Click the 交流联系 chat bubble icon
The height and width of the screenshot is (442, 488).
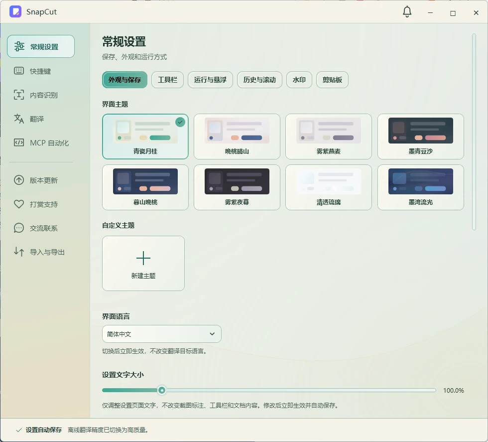point(19,228)
